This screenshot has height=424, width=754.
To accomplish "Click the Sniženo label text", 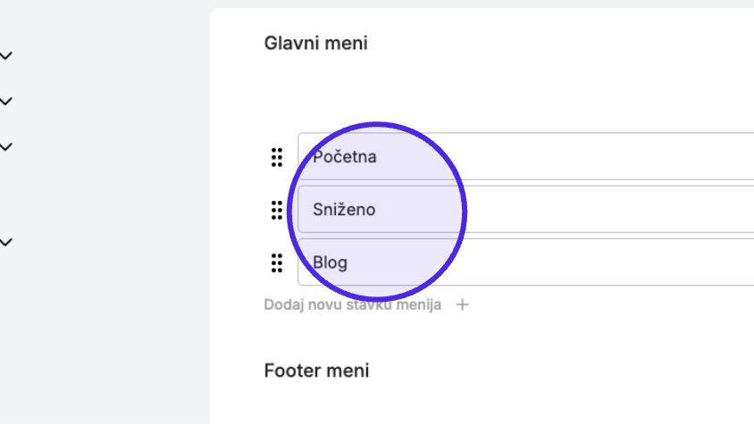I will pyautogui.click(x=344, y=210).
